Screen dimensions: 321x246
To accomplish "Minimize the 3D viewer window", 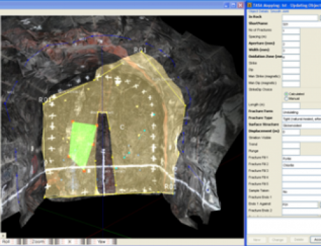I will (227, 5).
